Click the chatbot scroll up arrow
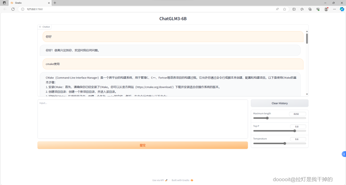Screen dimensions: 346x185 [x=307, y=31]
